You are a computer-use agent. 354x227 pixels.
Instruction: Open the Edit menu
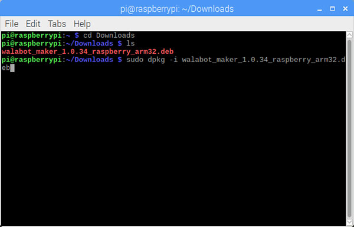[33, 24]
